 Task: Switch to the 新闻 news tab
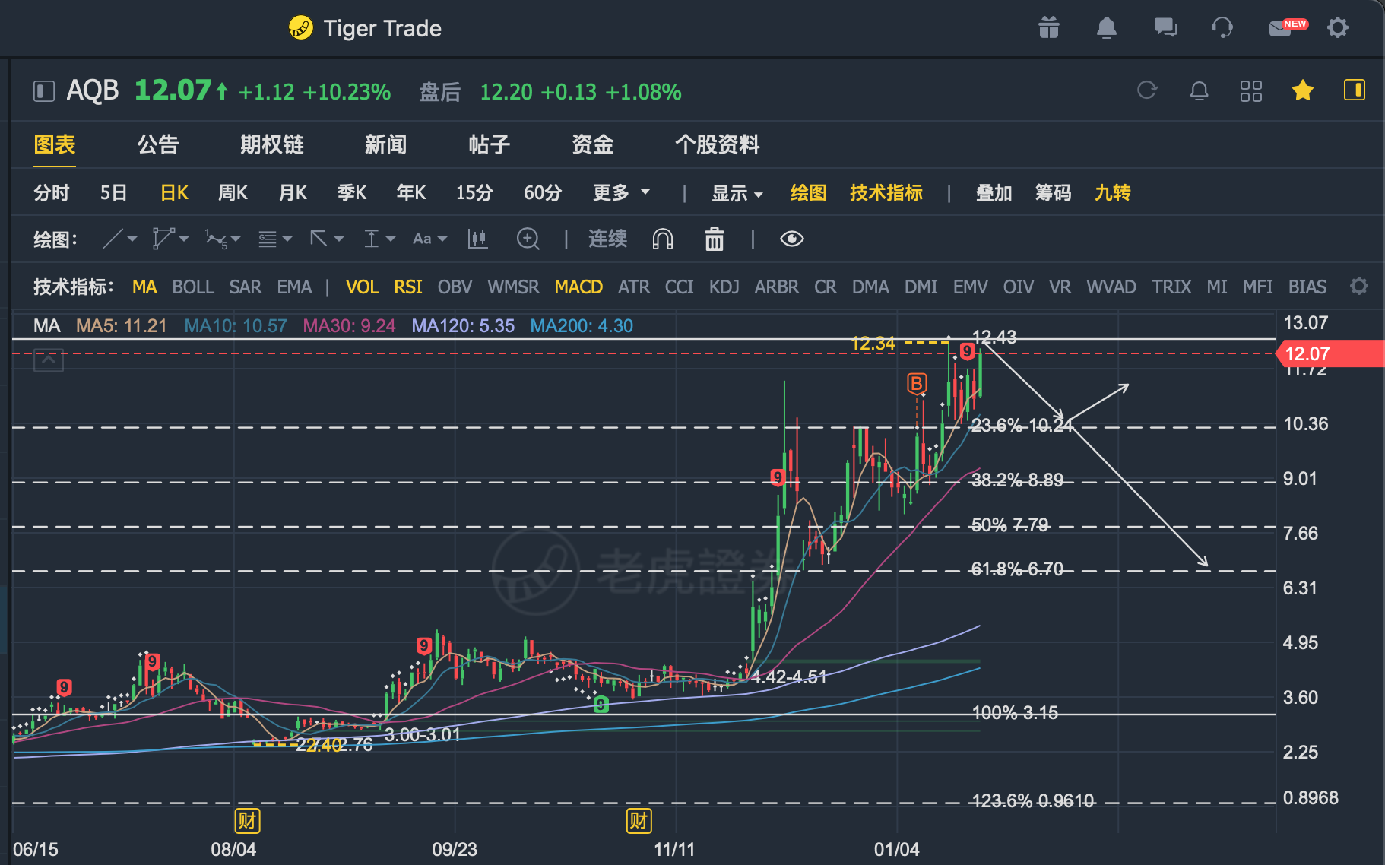tap(385, 144)
